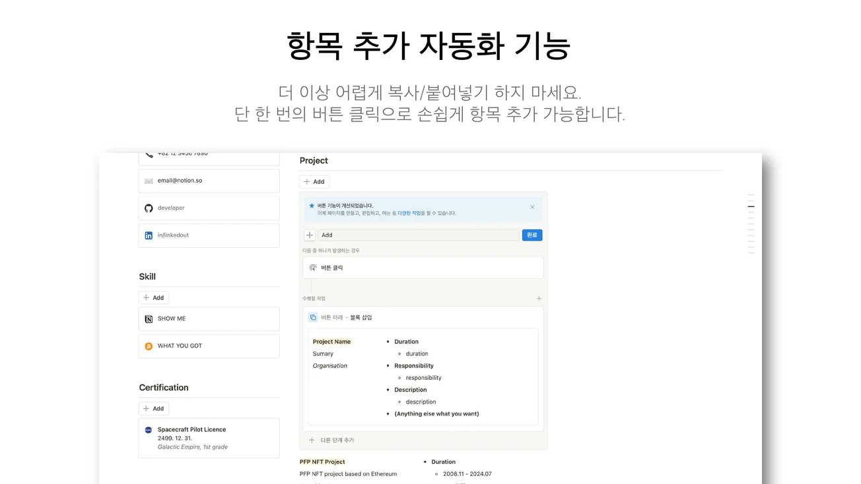This screenshot has width=861, height=484.
Task: Click the Project Name template text
Action: pyautogui.click(x=331, y=342)
